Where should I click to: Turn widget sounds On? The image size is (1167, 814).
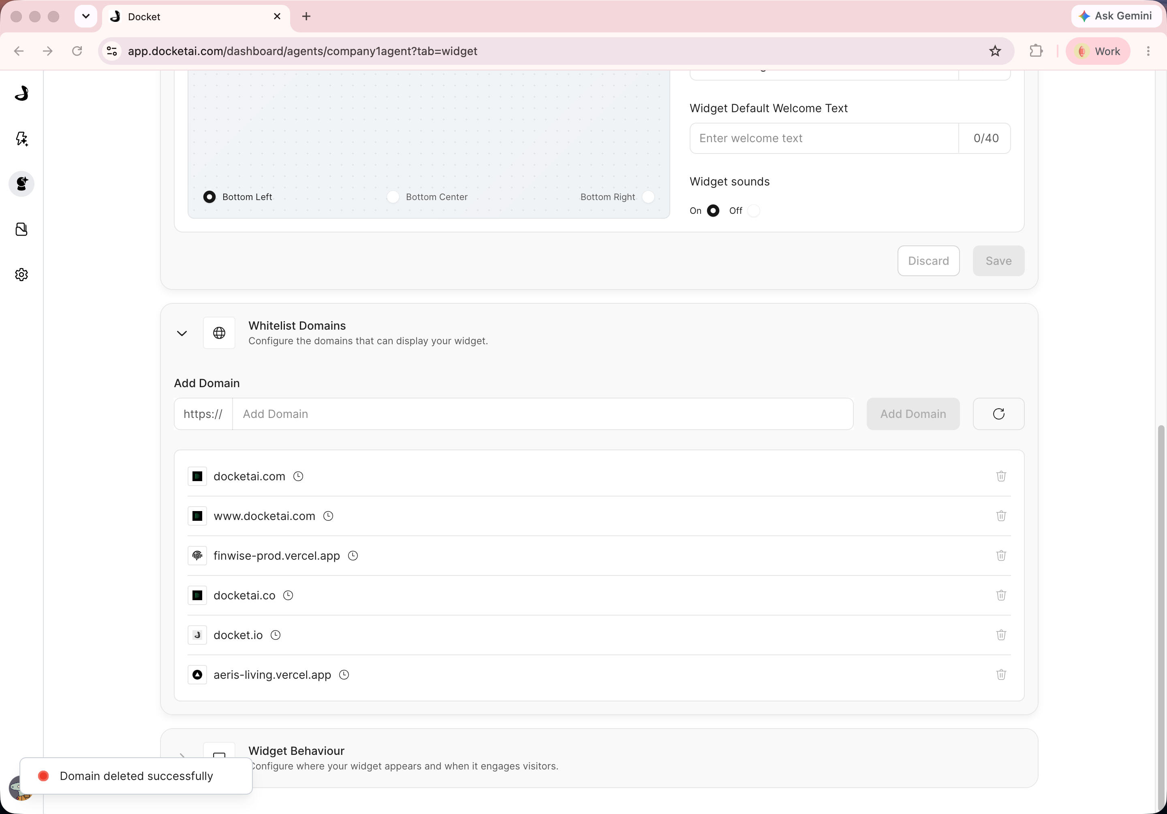[713, 210]
